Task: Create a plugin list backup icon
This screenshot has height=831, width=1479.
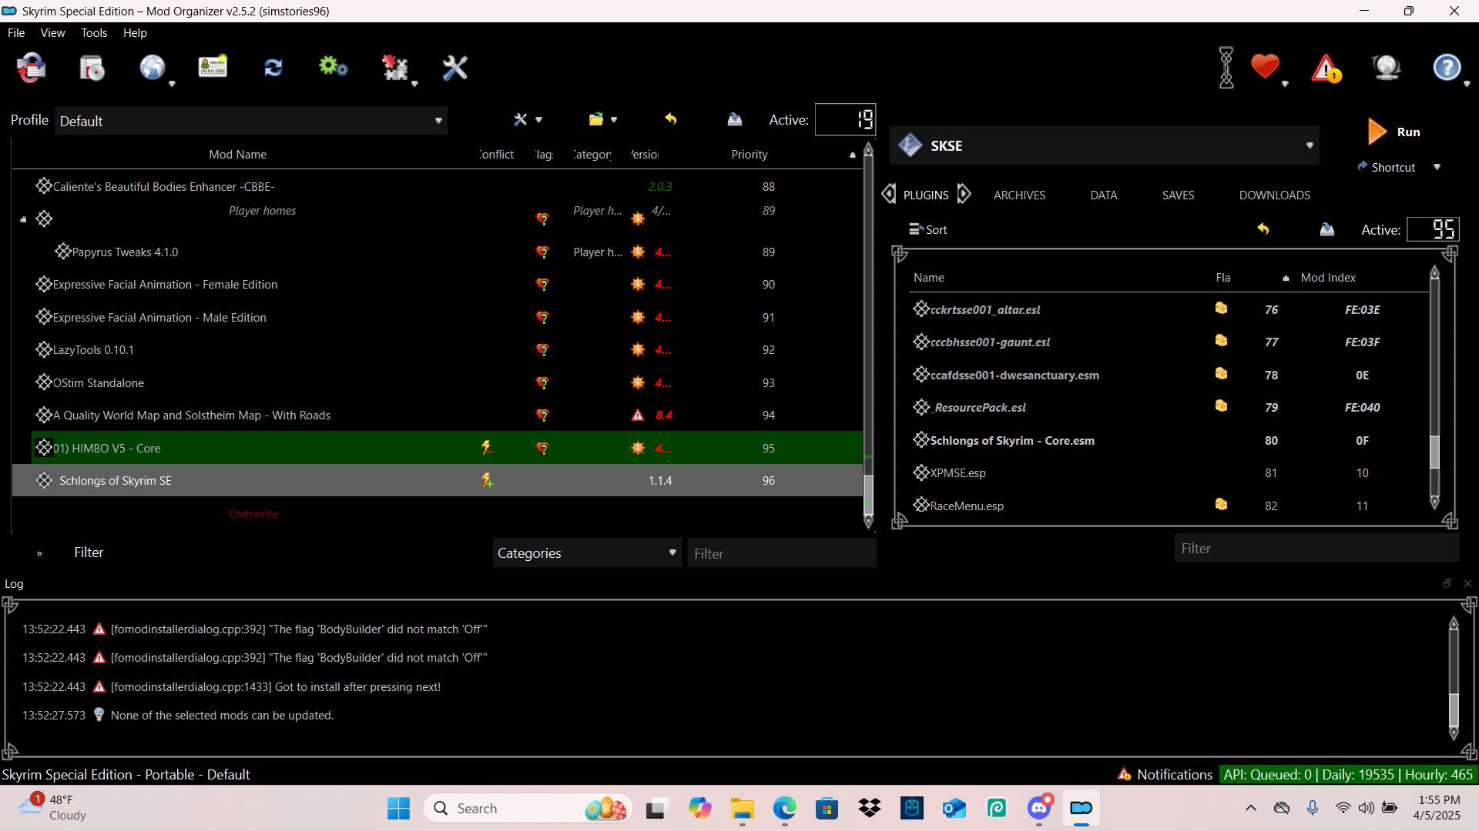Action: point(1326,229)
